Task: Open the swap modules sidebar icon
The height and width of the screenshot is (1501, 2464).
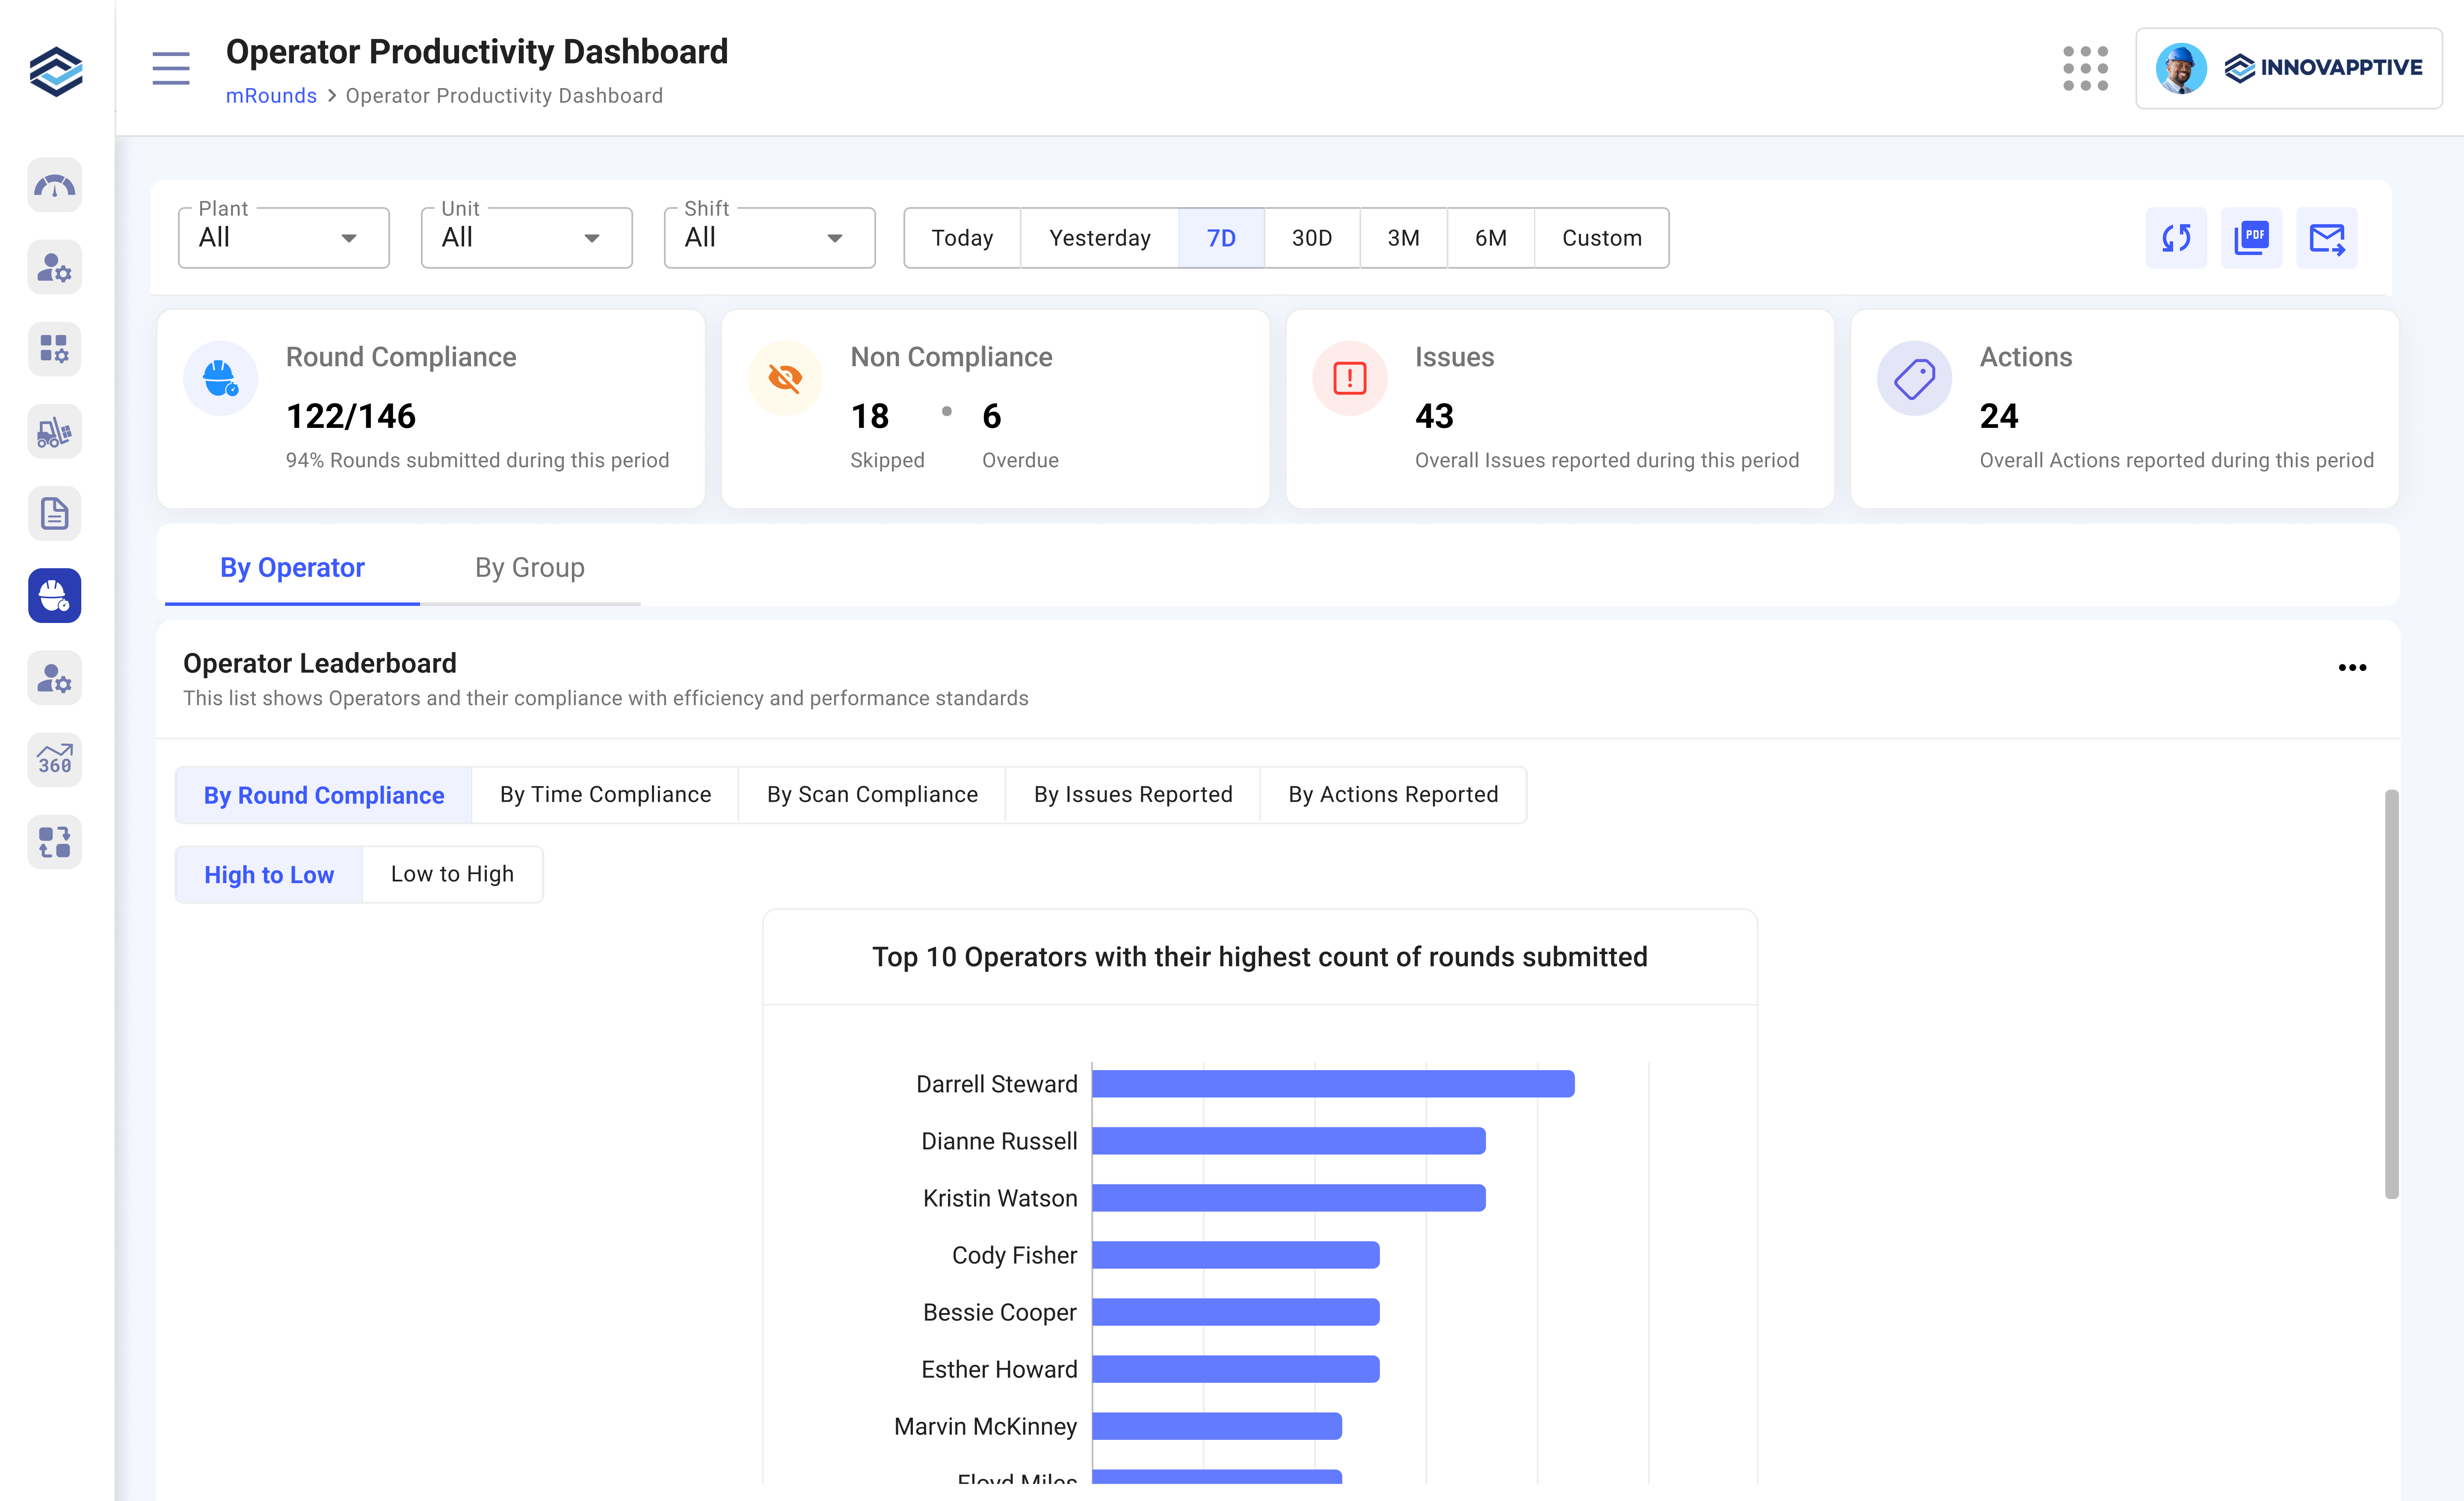Action: point(55,841)
